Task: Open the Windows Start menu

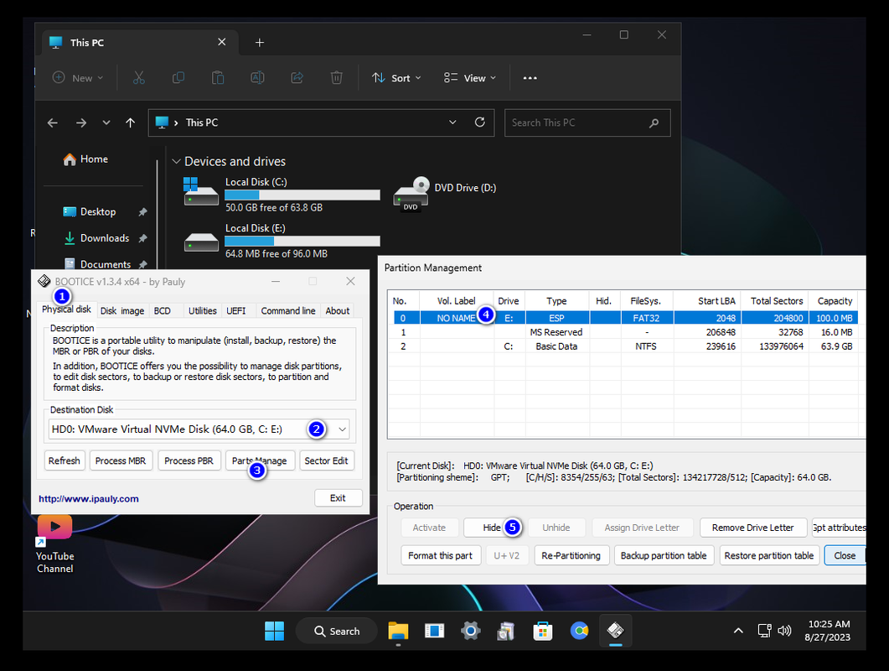Action: point(275,631)
